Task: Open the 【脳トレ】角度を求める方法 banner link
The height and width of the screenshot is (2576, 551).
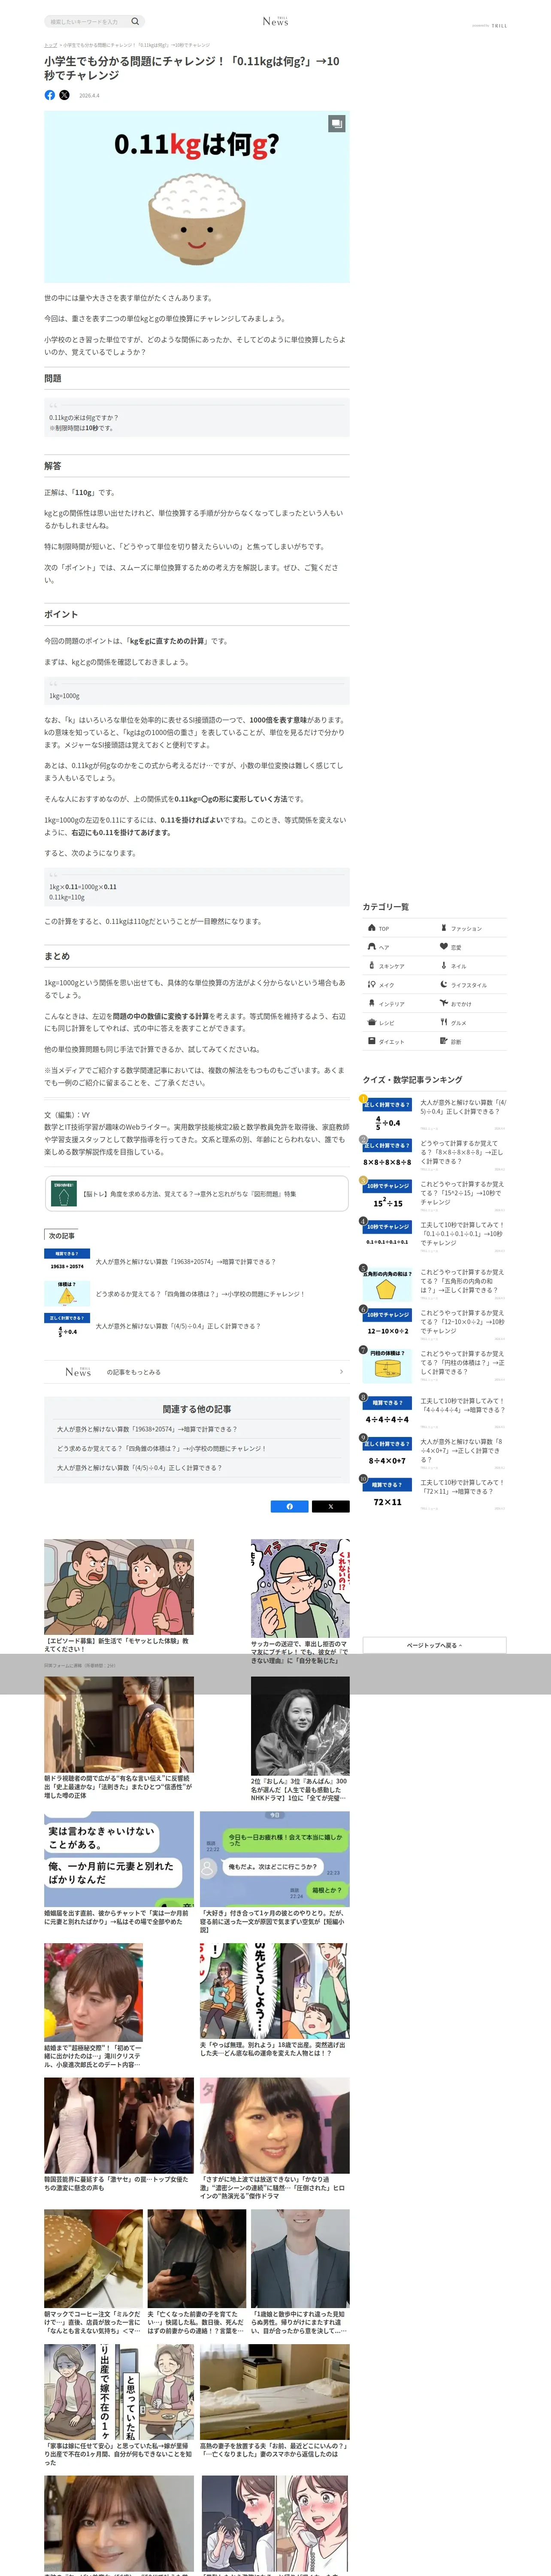Action: point(197,1194)
